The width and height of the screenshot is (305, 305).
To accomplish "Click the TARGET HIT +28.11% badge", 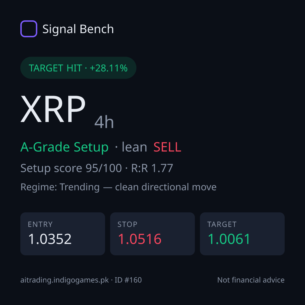I will click(x=78, y=68).
